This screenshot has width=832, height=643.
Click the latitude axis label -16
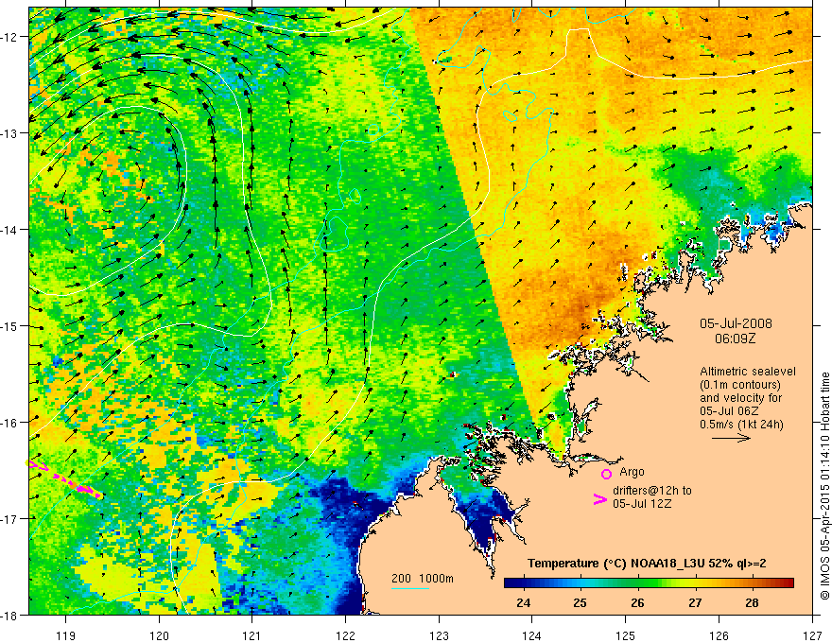click(x=9, y=423)
